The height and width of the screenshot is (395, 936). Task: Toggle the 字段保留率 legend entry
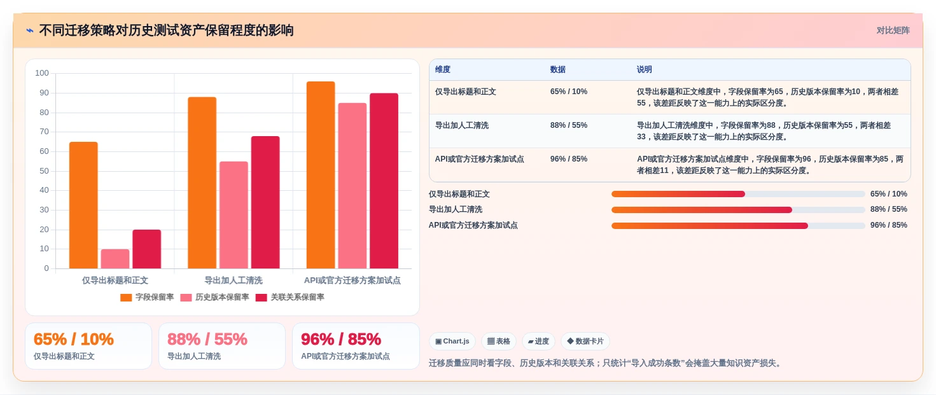click(x=147, y=297)
